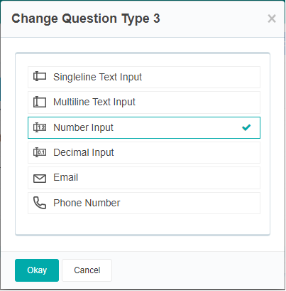Screen dimensions: 286x291
Task: Confirm with the Okay button
Action: pos(37,270)
